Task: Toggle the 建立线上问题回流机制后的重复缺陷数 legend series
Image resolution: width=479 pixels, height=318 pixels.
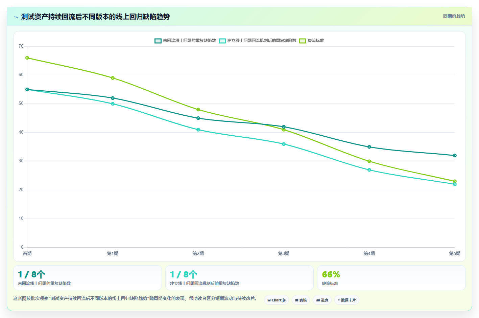Action: pos(258,41)
